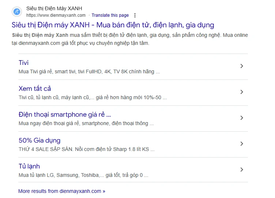Screen dimensions: 275x198
Task: Click description 'Tivi cũ, tủ lạnh cũ, máy lạnh cũ'
Action: tap(93, 98)
